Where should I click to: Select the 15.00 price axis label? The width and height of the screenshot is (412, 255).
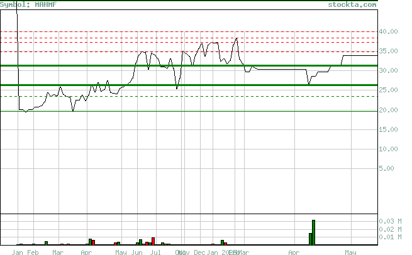(x=388, y=129)
